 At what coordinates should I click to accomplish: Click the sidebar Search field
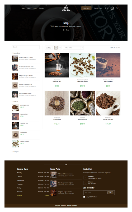click(26, 47)
